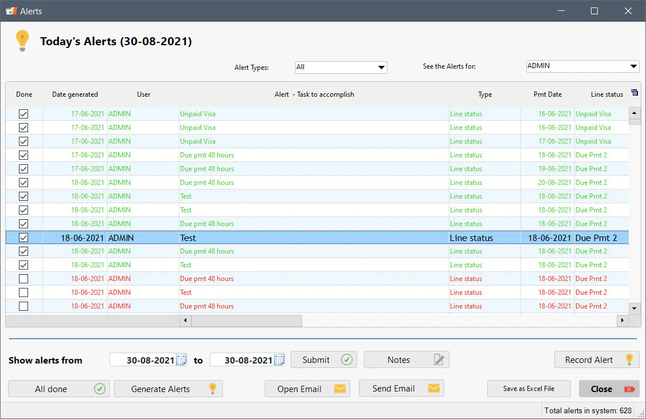Check Done for the red Test alert row
646x419 pixels.
[24, 292]
